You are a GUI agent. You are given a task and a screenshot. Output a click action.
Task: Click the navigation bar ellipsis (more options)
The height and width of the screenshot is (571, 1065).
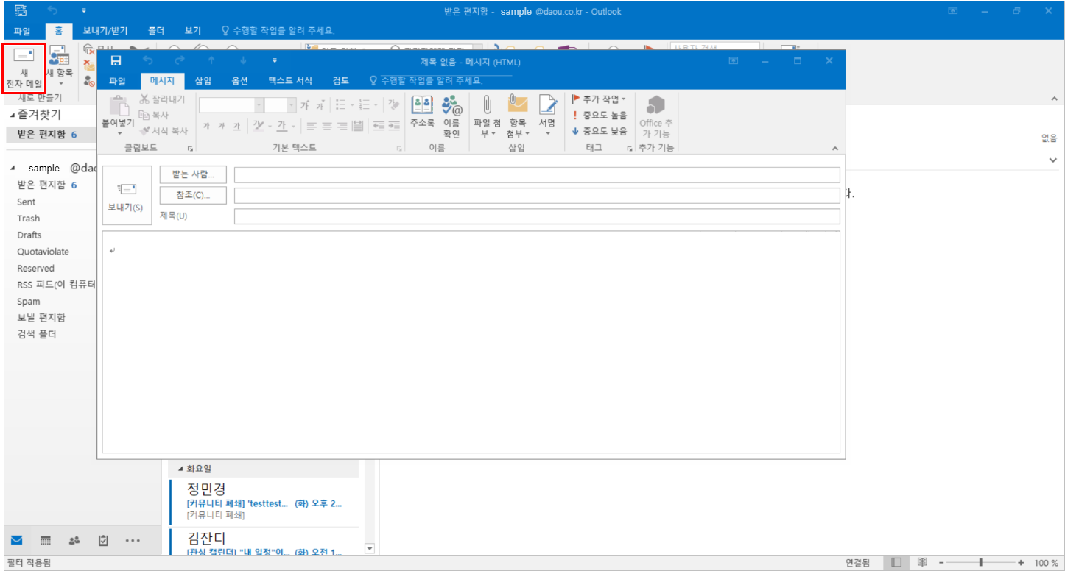133,541
